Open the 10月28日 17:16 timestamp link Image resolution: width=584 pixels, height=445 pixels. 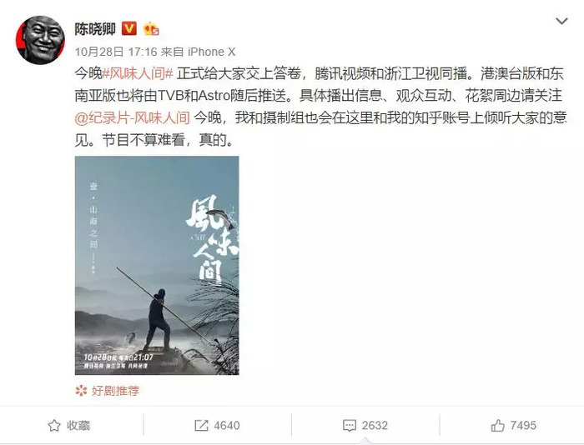click(116, 52)
